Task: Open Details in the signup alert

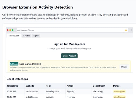Action: (124, 67)
